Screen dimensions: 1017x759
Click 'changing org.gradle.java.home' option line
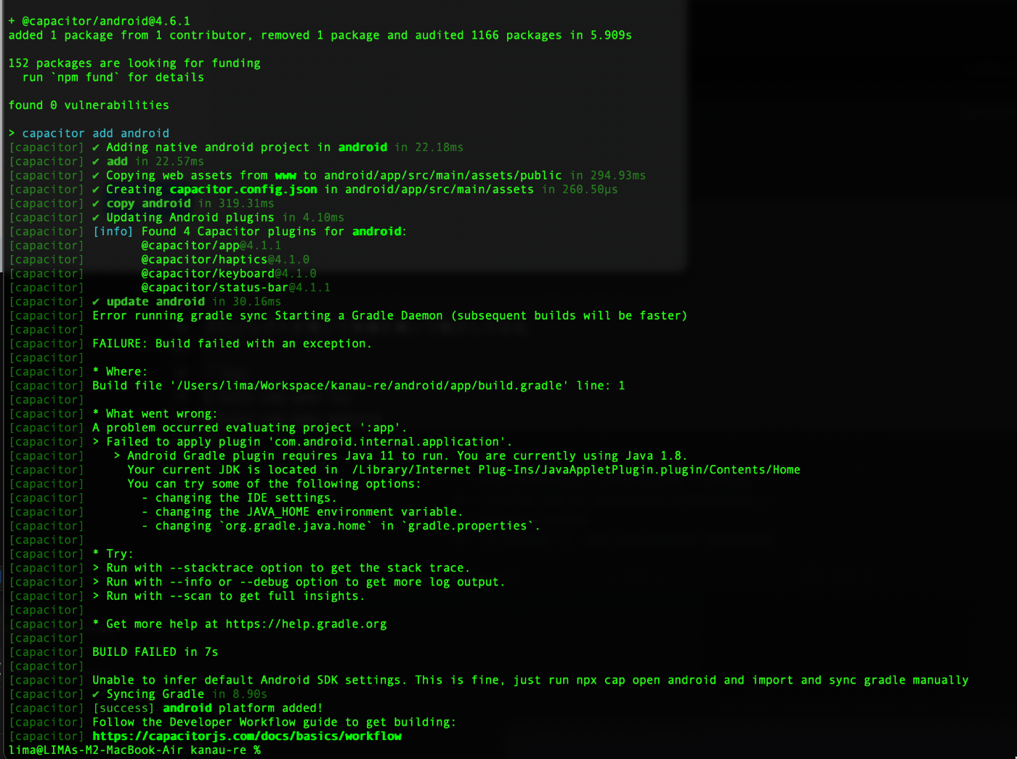[x=341, y=526]
